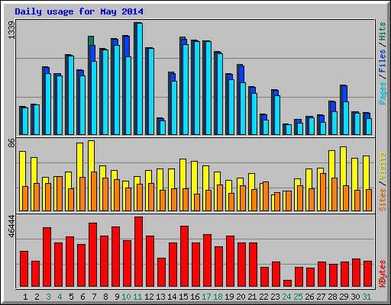Click the Files legend label
This screenshot has width=391, height=305.
click(382, 60)
